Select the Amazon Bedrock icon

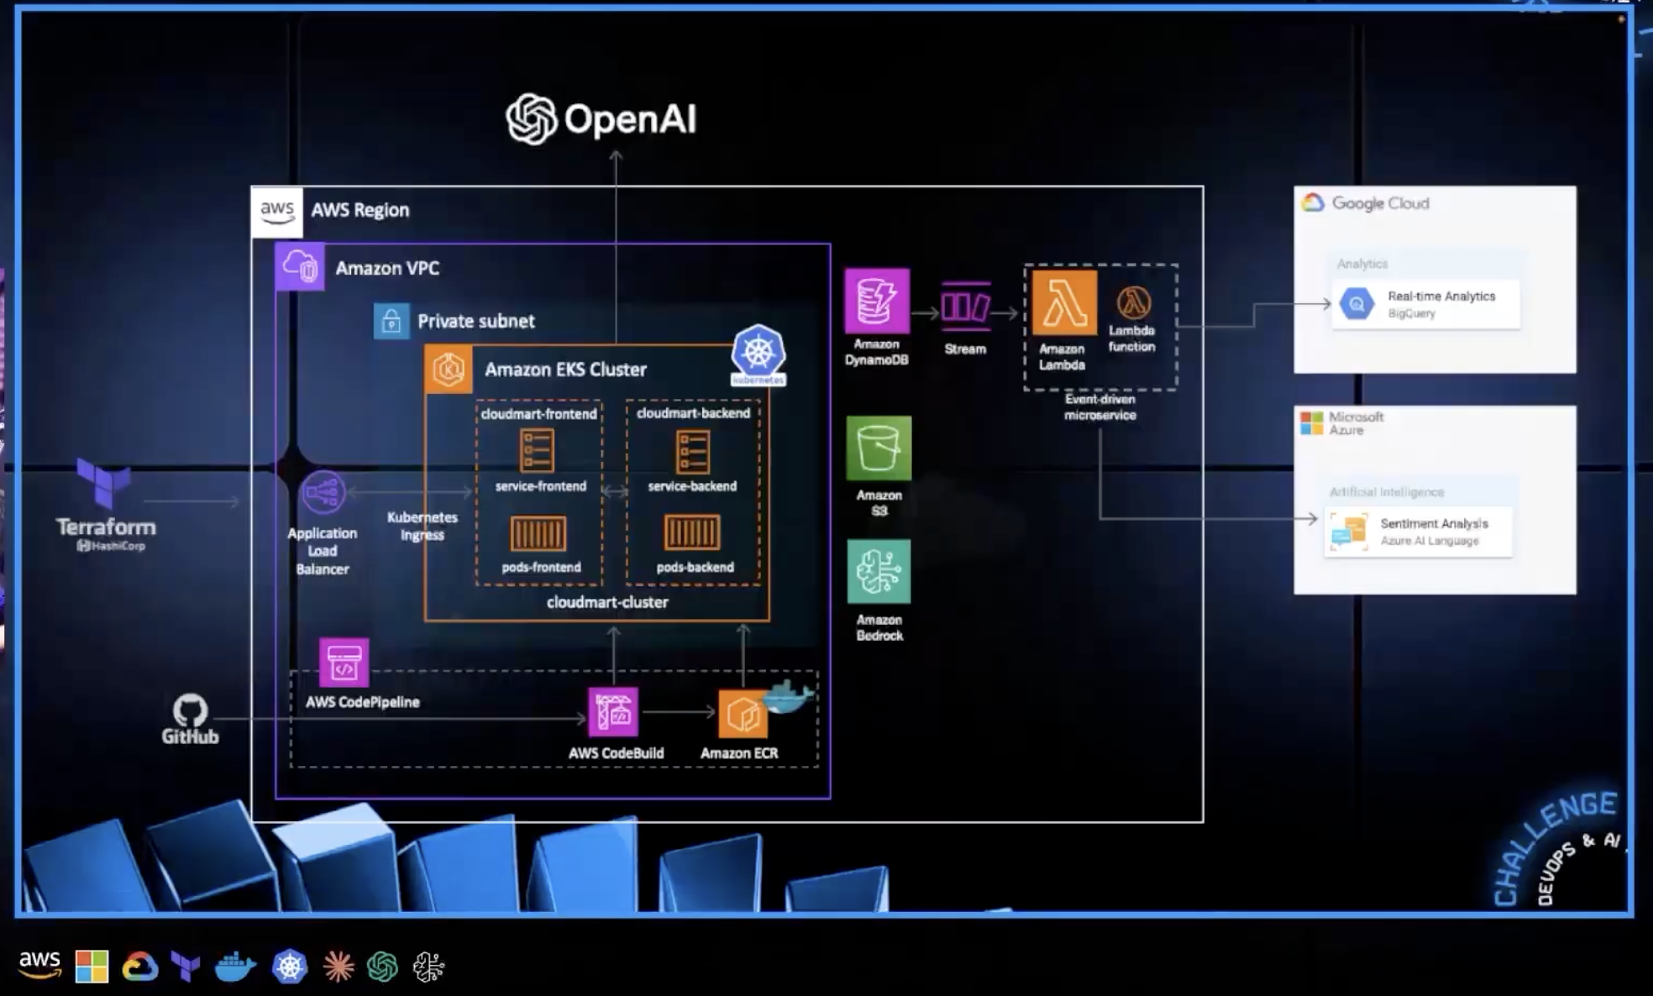(x=879, y=572)
